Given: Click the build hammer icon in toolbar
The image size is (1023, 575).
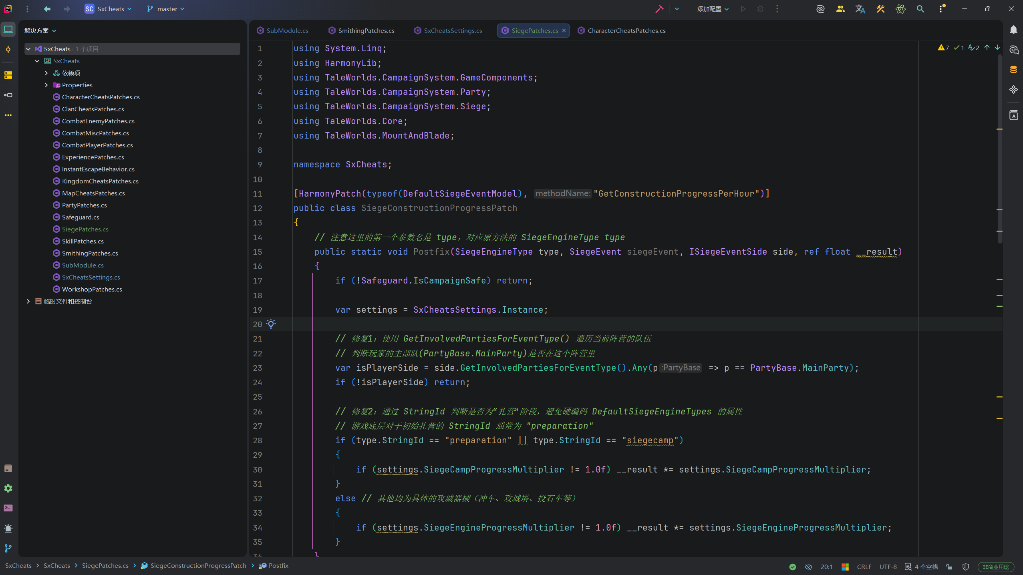Looking at the screenshot, I should tap(659, 9).
